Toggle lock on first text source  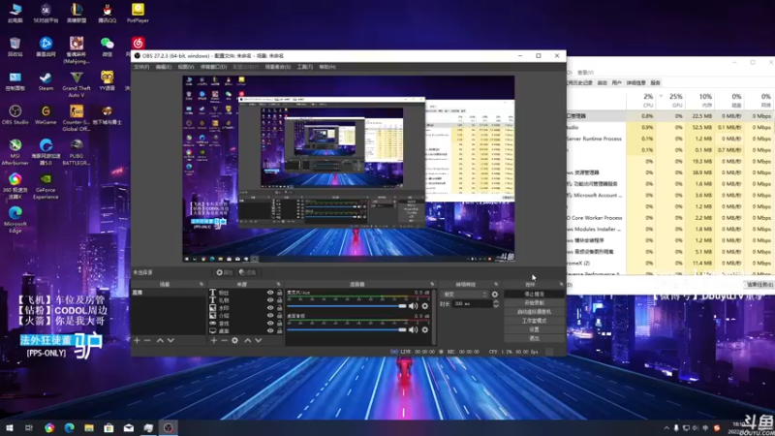pos(279,293)
